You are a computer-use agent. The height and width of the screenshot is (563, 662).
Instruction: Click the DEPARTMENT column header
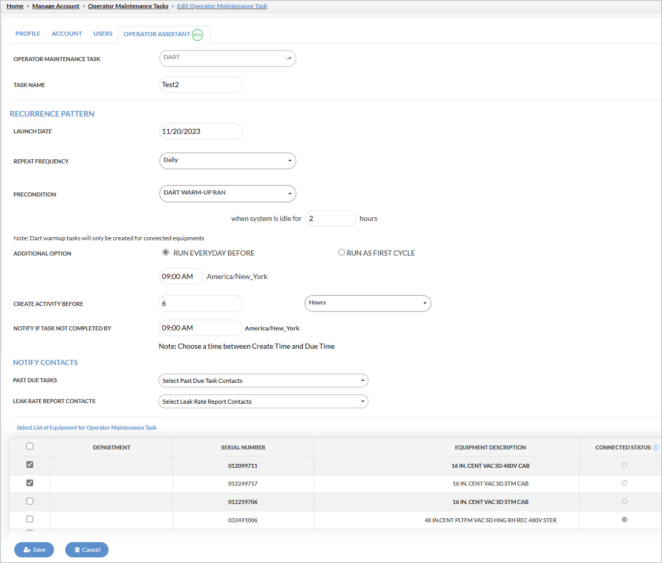click(x=112, y=447)
